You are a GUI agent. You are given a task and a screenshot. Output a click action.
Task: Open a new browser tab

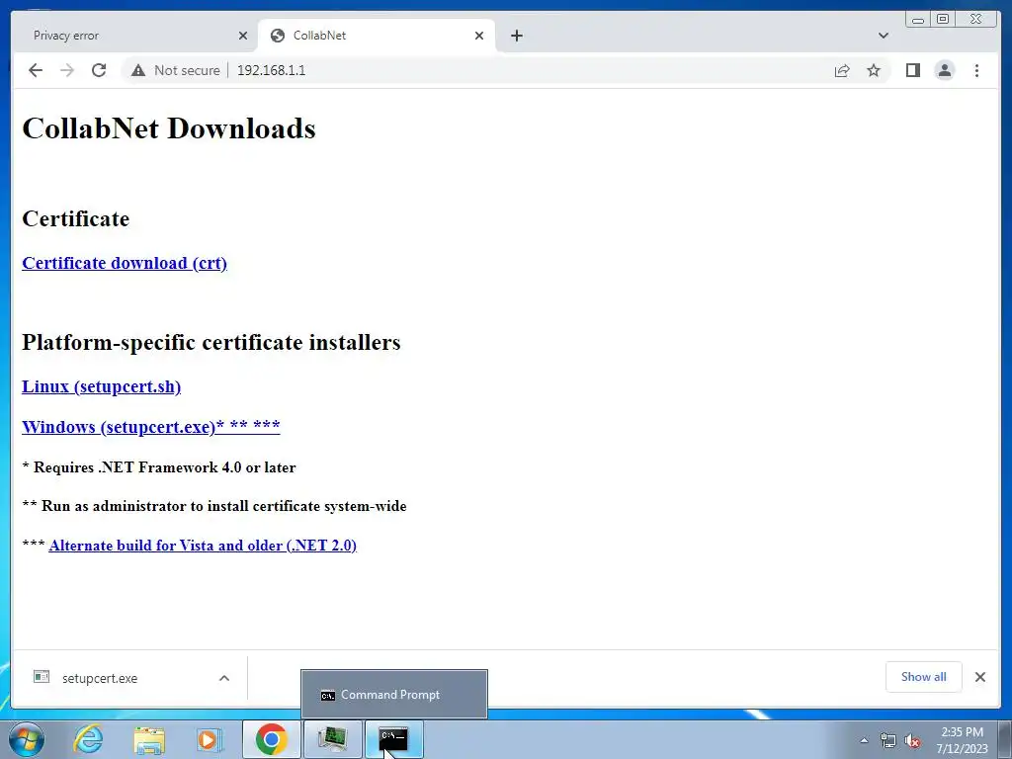coord(516,36)
